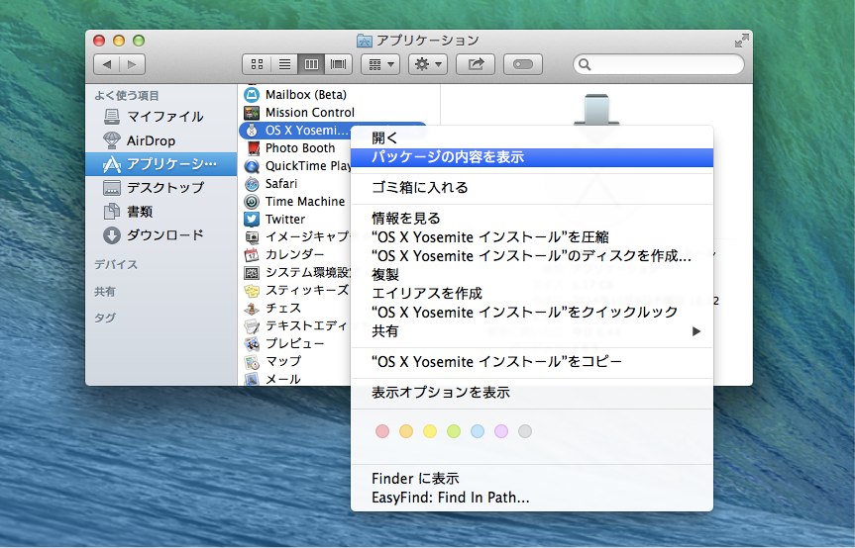Switch to list view
This screenshot has height=548, width=855.
click(284, 64)
